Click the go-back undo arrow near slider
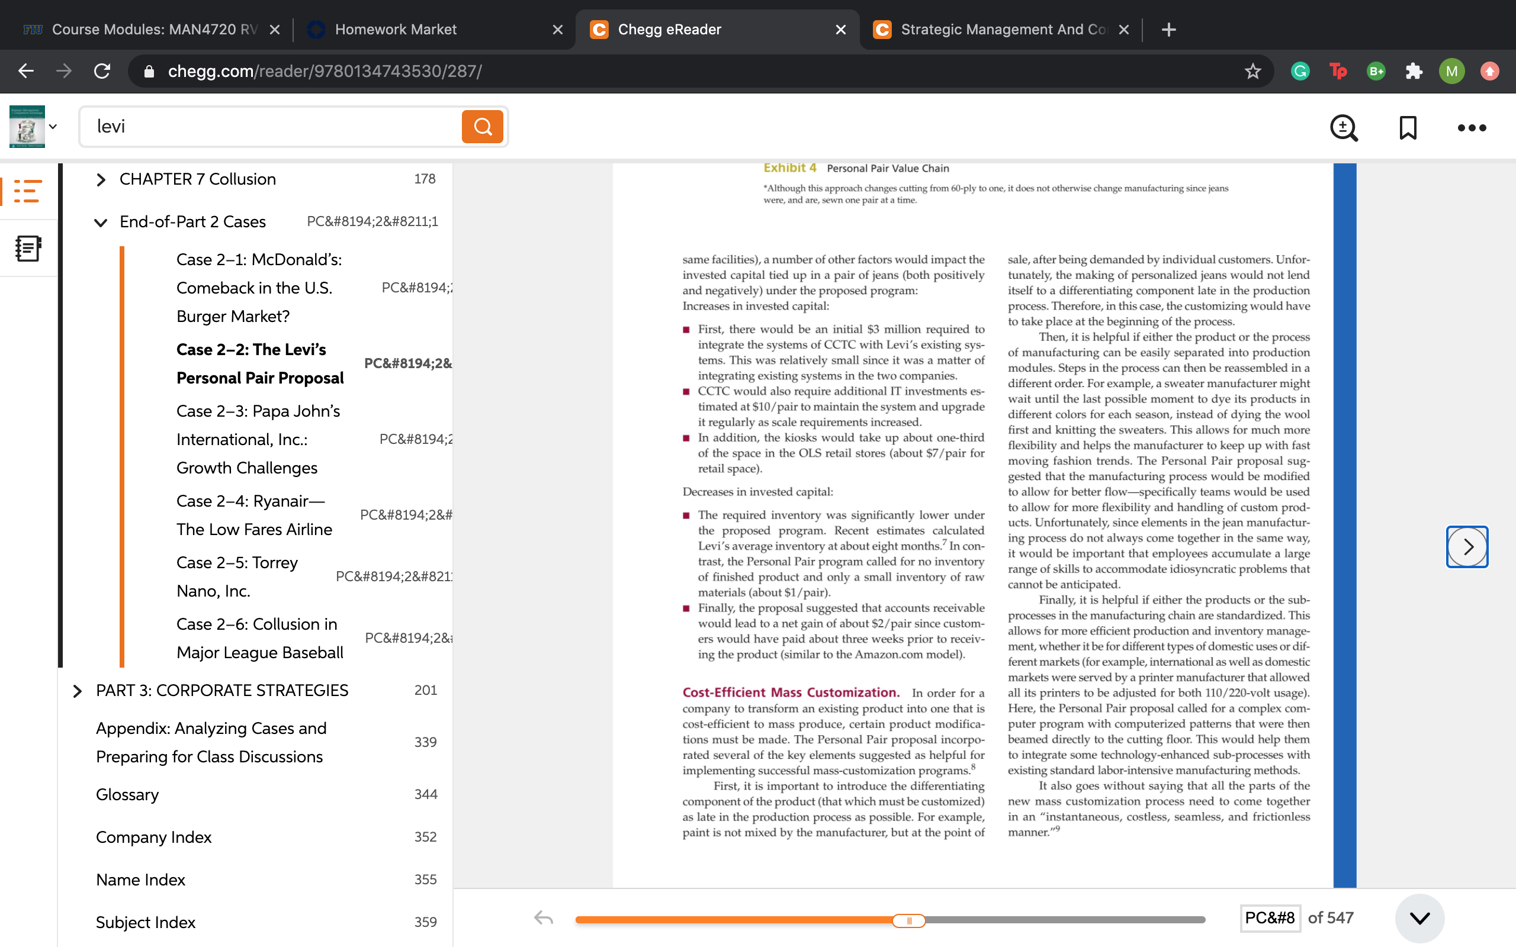Image resolution: width=1516 pixels, height=947 pixels. click(543, 919)
